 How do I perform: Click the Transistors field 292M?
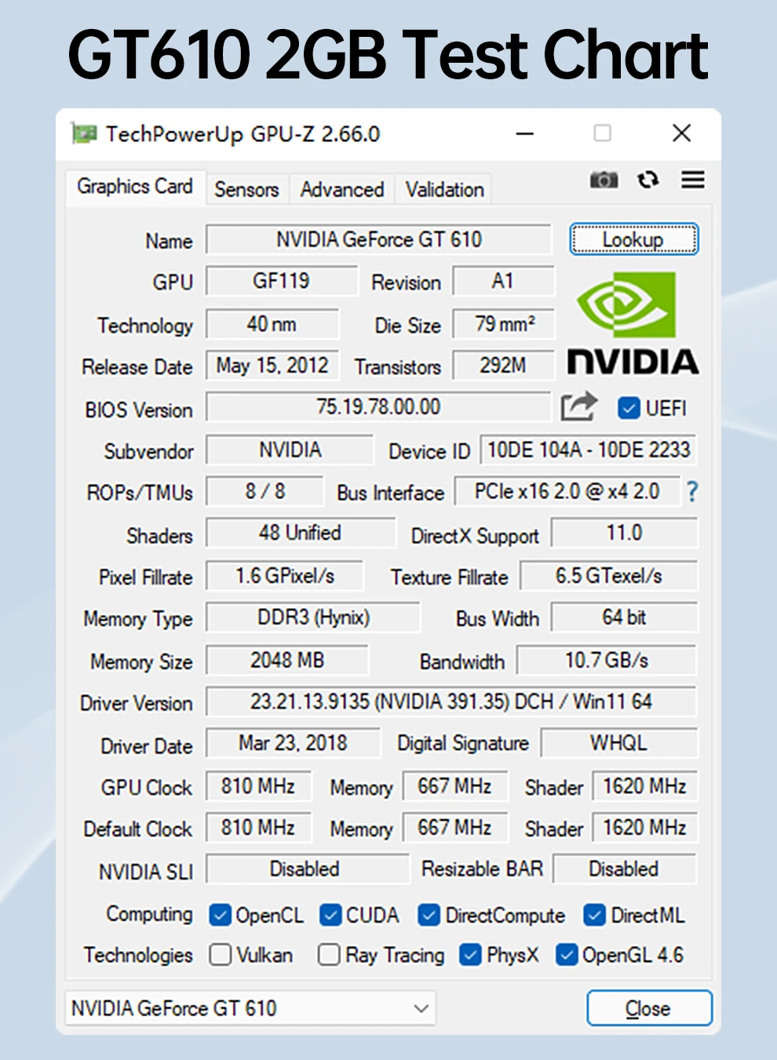tap(504, 365)
